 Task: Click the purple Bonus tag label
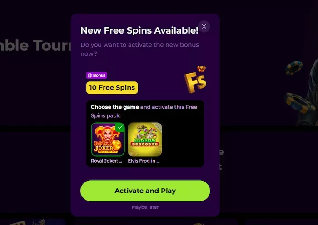pyautogui.click(x=96, y=75)
